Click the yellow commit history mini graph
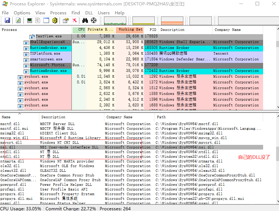The image size is (279, 211). point(144,21)
